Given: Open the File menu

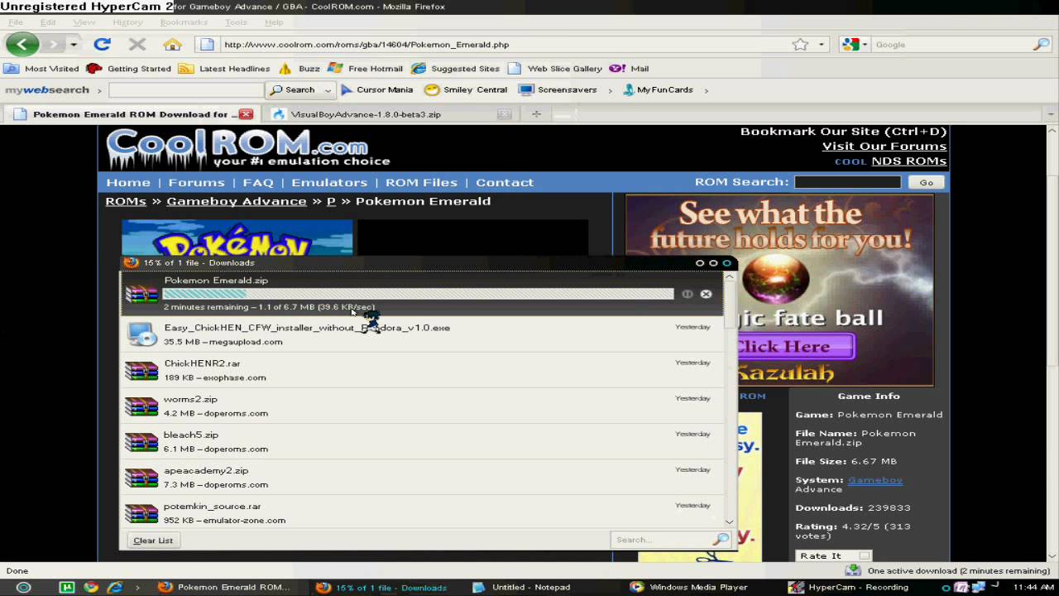Looking at the screenshot, I should (16, 22).
